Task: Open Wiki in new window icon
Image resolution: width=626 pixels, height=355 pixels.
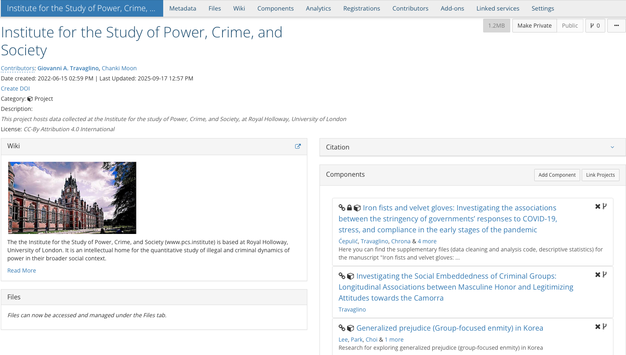Action: coord(298,147)
